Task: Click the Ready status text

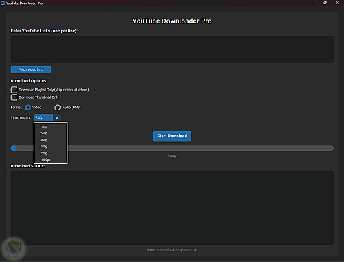Action: point(172,156)
